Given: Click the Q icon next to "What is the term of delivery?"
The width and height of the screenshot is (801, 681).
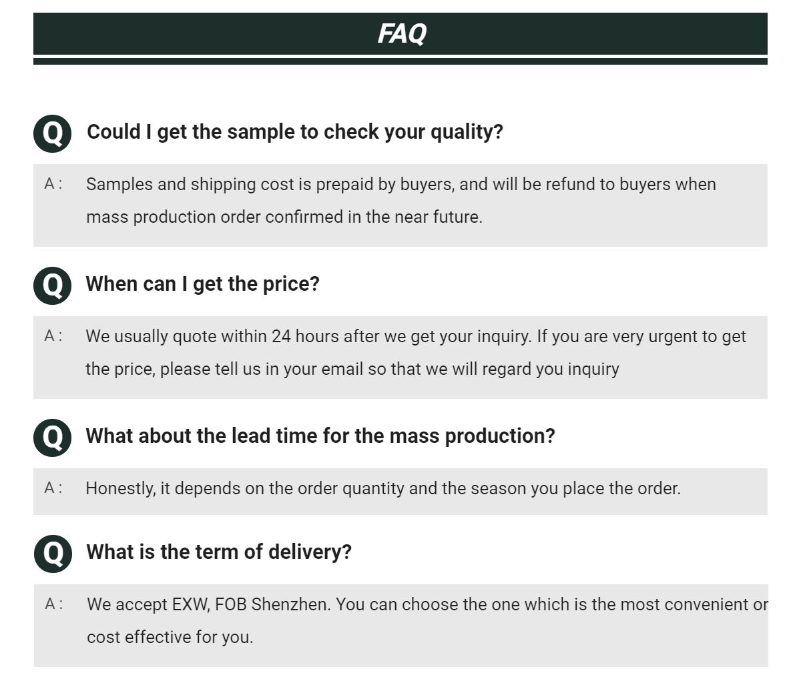Looking at the screenshot, I should point(53,554).
